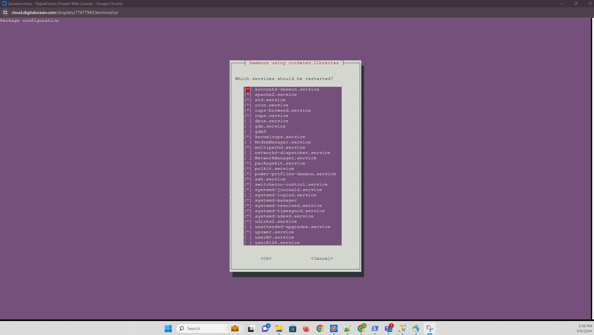Check the gdm3 restart box
This screenshot has height=335, width=594.
coord(248,132)
